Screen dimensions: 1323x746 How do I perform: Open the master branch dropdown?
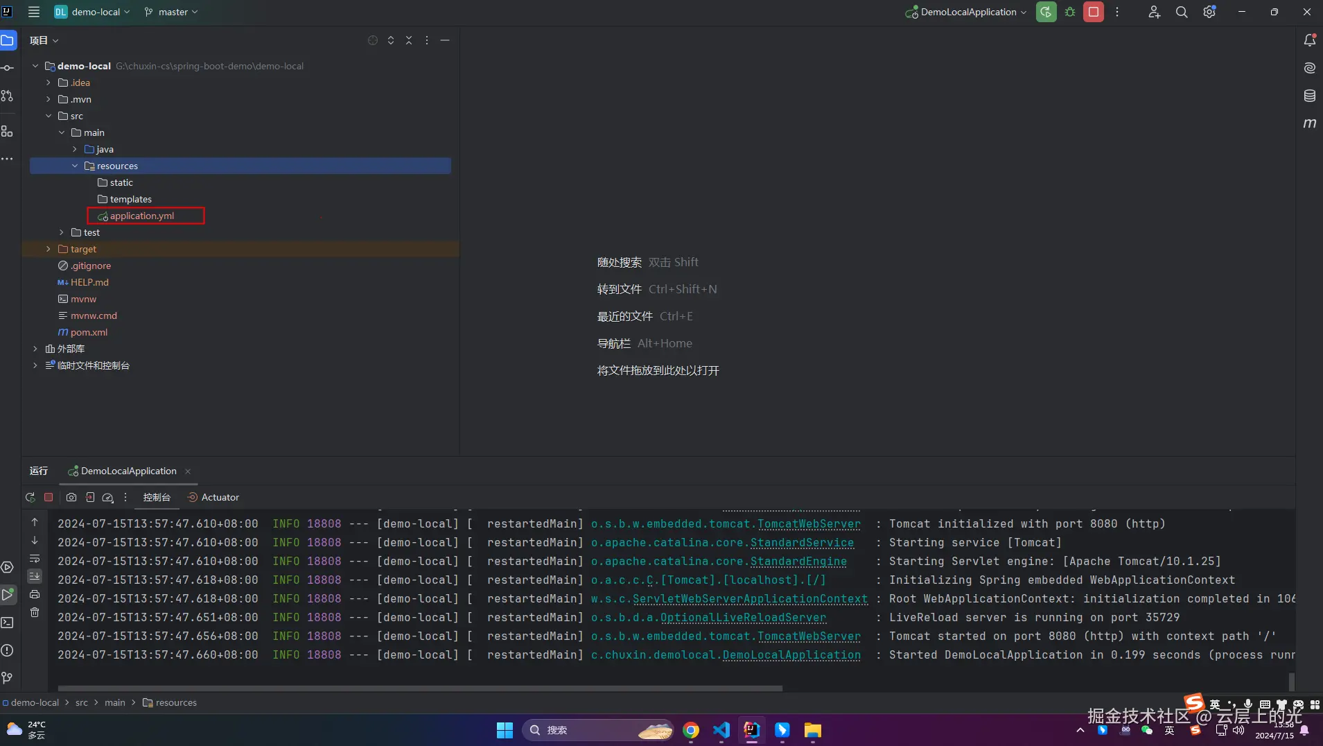click(x=171, y=12)
